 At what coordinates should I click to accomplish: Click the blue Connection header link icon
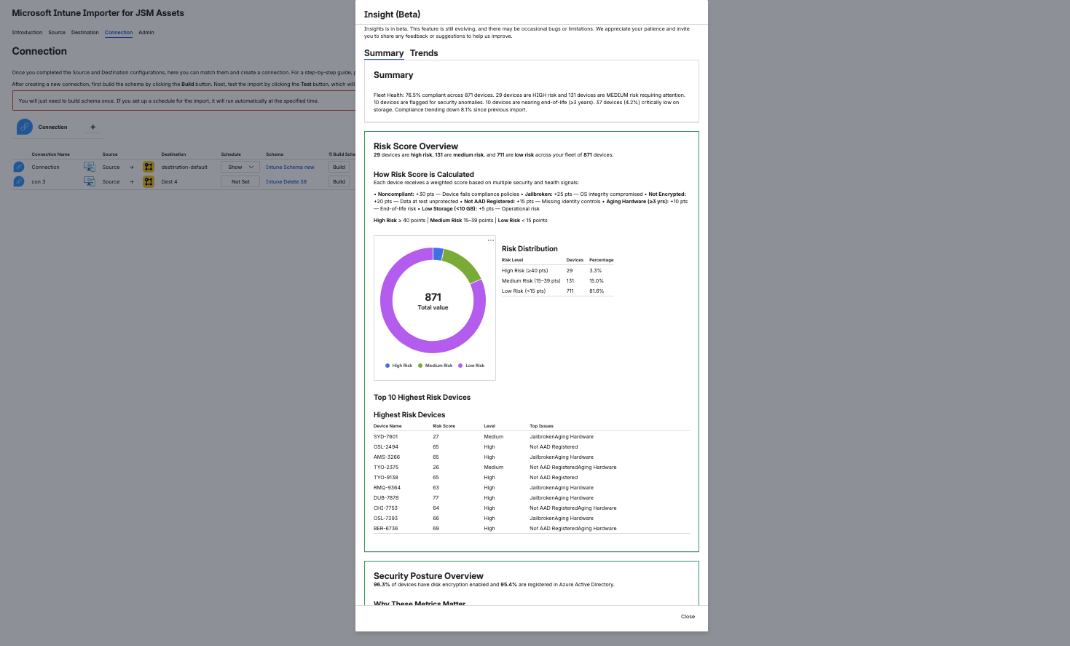point(25,127)
